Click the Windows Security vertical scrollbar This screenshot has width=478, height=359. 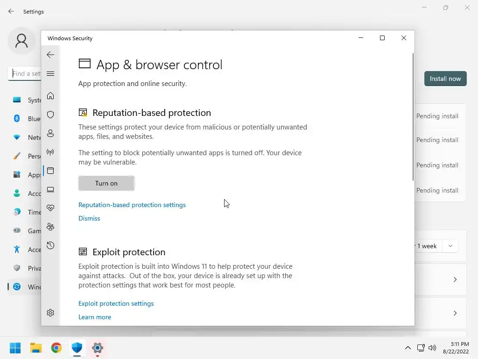coord(413,116)
